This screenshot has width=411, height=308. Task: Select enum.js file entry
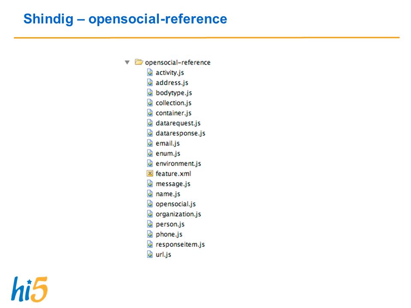(x=168, y=154)
